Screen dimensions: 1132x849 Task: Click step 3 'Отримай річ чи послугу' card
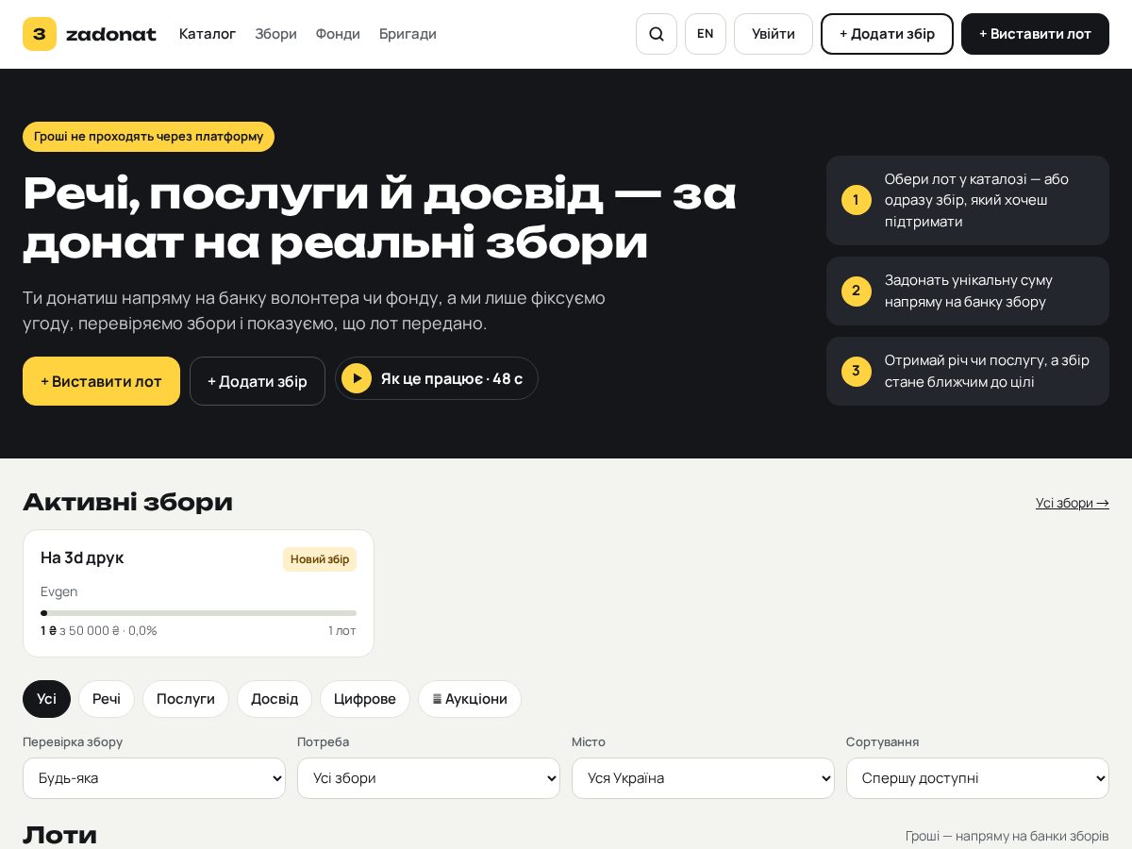[x=968, y=372]
